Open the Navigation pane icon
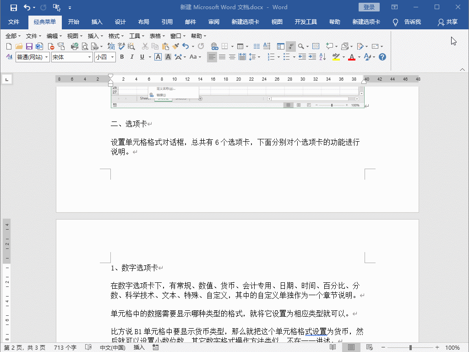The image size is (469, 352). point(281,46)
